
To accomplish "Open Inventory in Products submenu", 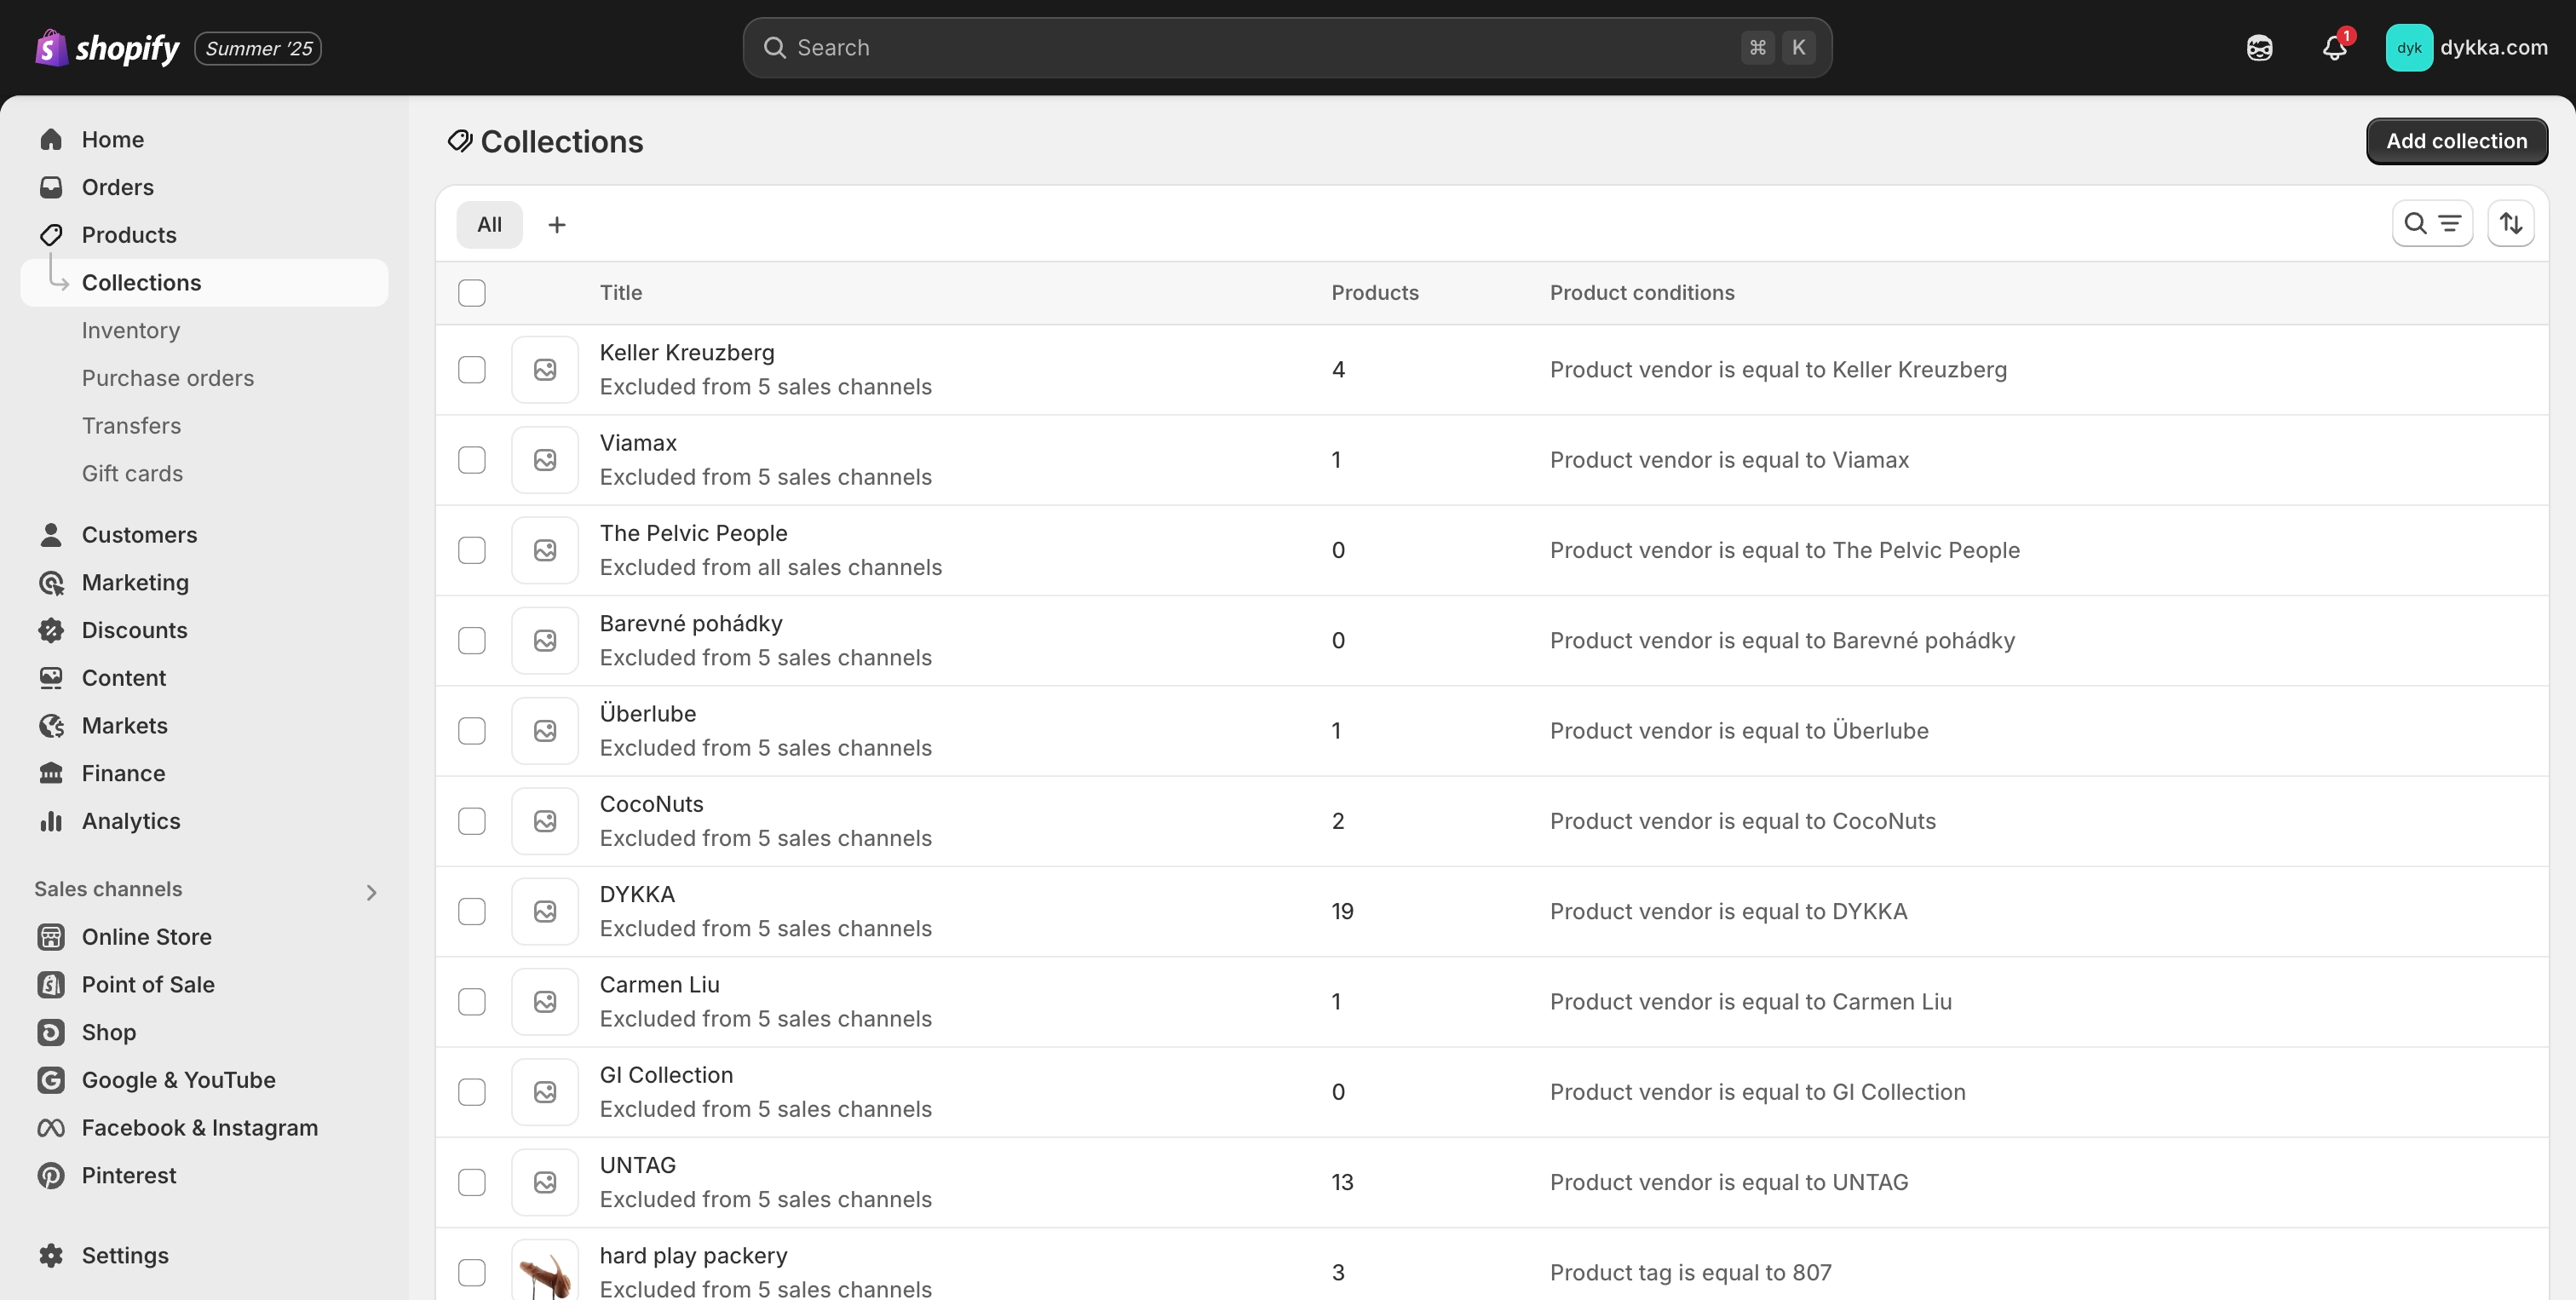I will coord(130,330).
